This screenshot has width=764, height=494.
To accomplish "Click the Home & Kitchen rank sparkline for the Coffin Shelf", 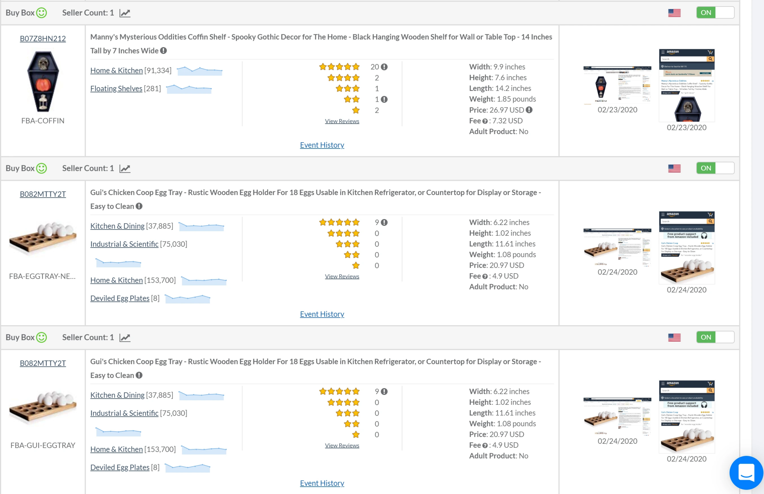I will (x=199, y=71).
